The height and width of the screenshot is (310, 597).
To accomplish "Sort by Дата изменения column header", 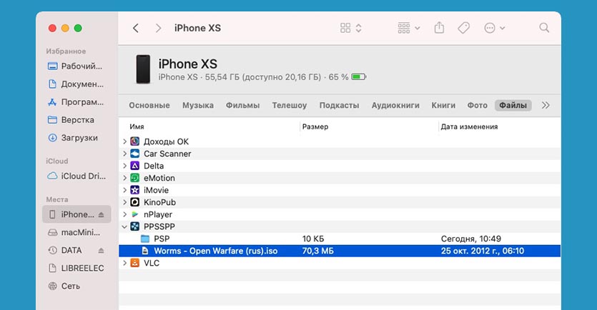I will tap(469, 126).
